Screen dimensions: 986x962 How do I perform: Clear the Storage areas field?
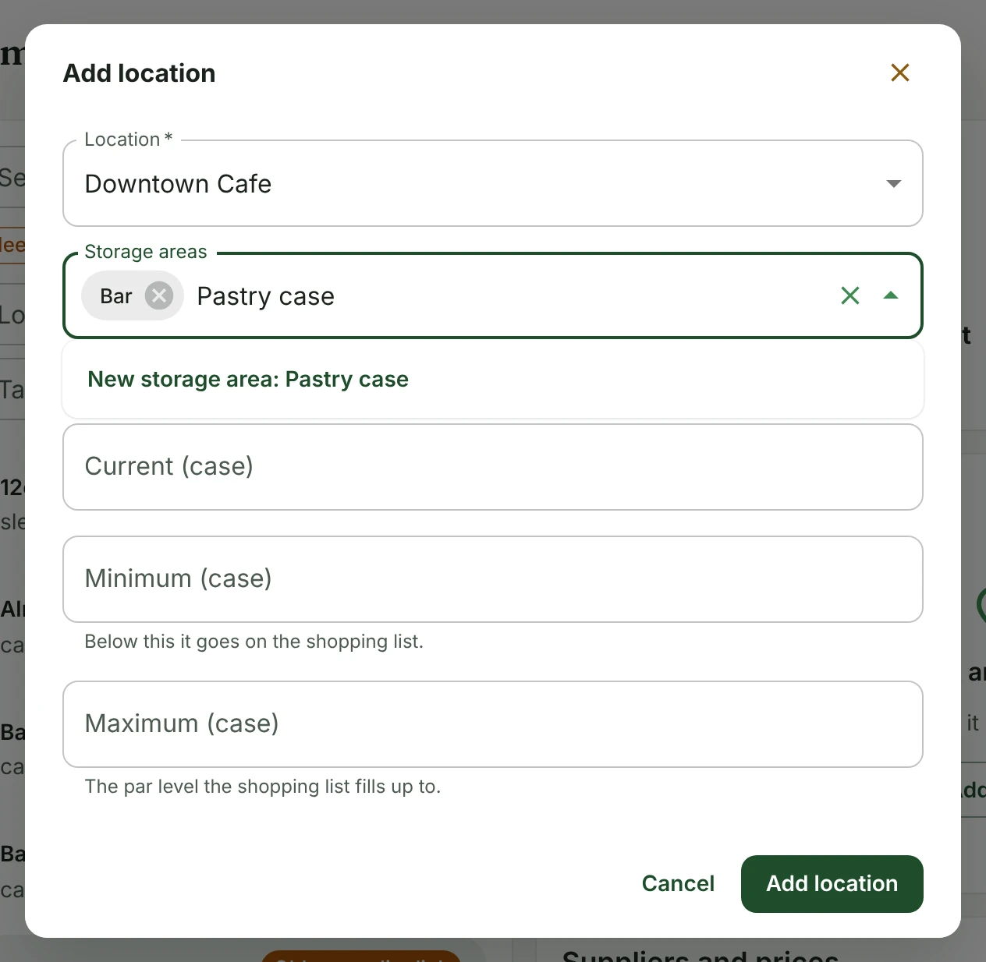point(850,295)
